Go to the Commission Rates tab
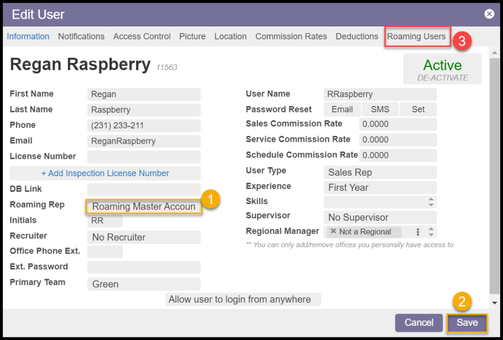 click(291, 36)
